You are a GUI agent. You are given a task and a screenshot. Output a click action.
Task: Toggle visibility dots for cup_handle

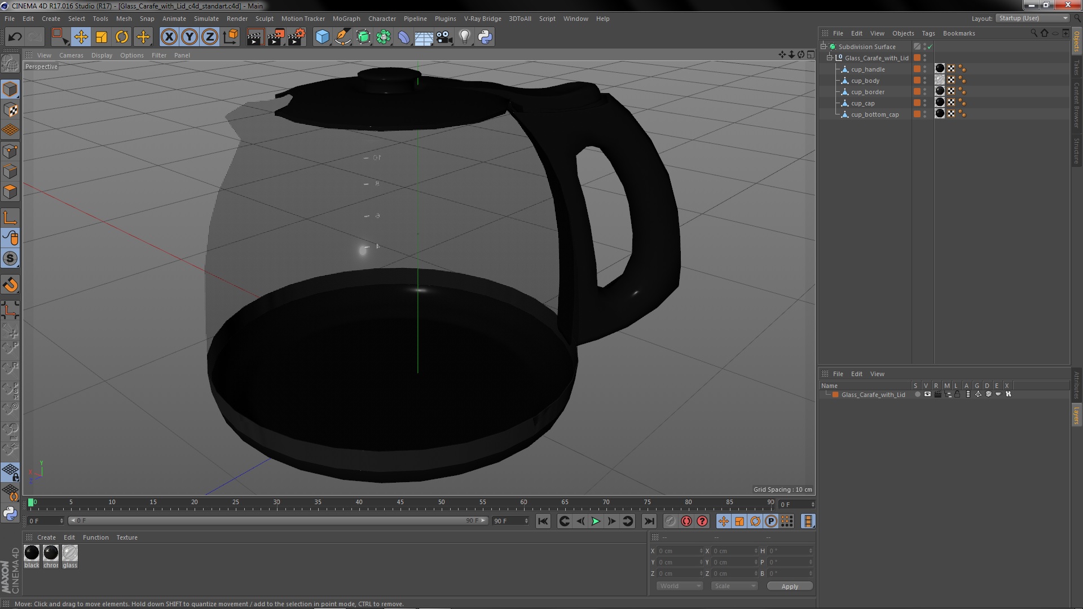[x=924, y=69]
